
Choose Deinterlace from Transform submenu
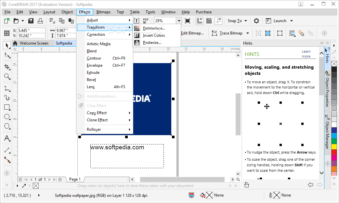[x=157, y=28]
